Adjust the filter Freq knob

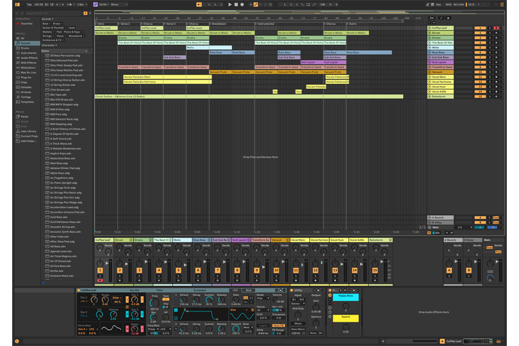click(x=154, y=302)
